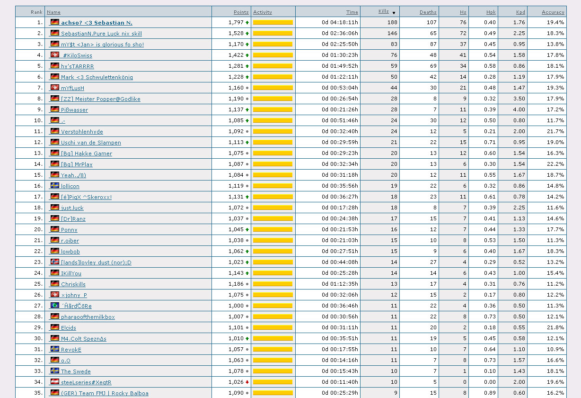Sort the table by Accuracy header
The height and width of the screenshot is (398, 581).
(553, 12)
